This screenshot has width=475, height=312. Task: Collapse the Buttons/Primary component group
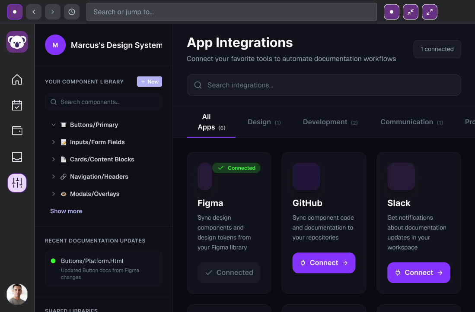pyautogui.click(x=53, y=125)
